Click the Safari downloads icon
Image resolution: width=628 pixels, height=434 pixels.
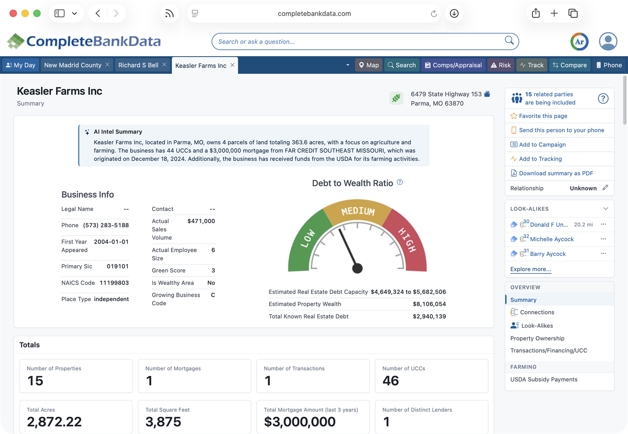point(454,13)
